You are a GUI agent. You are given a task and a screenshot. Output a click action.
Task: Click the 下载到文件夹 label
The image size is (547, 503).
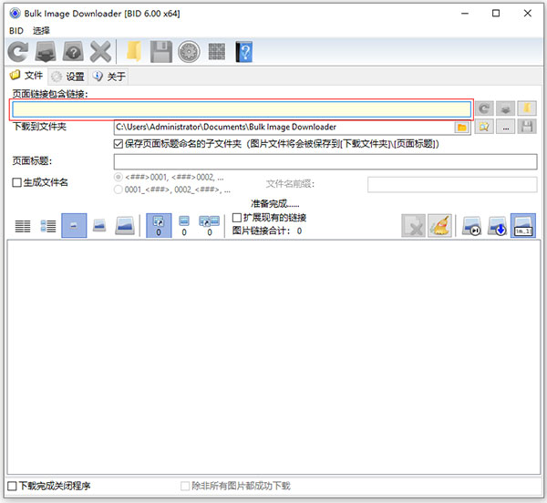(x=39, y=127)
